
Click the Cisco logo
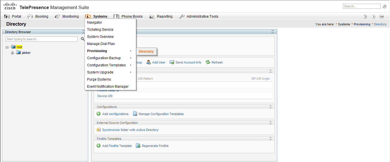10,6
